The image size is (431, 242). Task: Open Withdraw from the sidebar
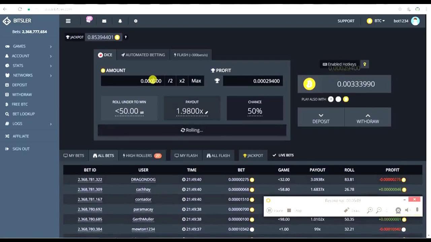[22, 95]
